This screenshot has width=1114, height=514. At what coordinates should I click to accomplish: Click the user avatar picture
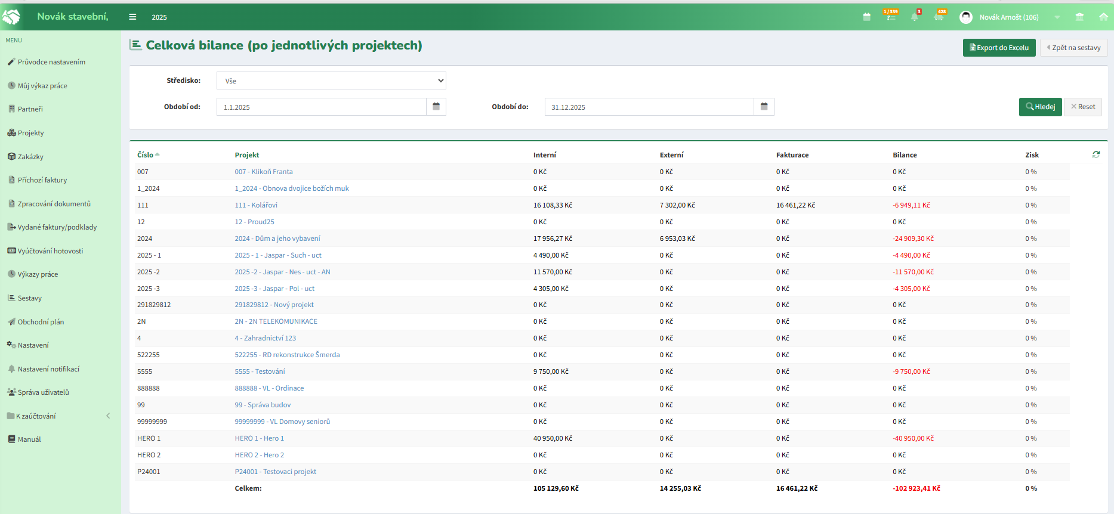965,17
